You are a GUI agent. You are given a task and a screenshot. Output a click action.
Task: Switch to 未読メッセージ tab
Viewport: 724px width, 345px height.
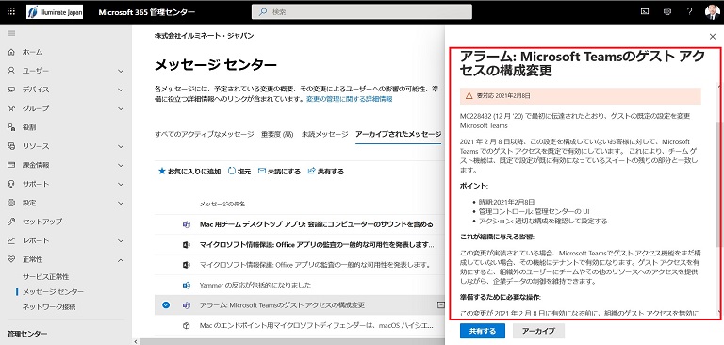pyautogui.click(x=325, y=135)
